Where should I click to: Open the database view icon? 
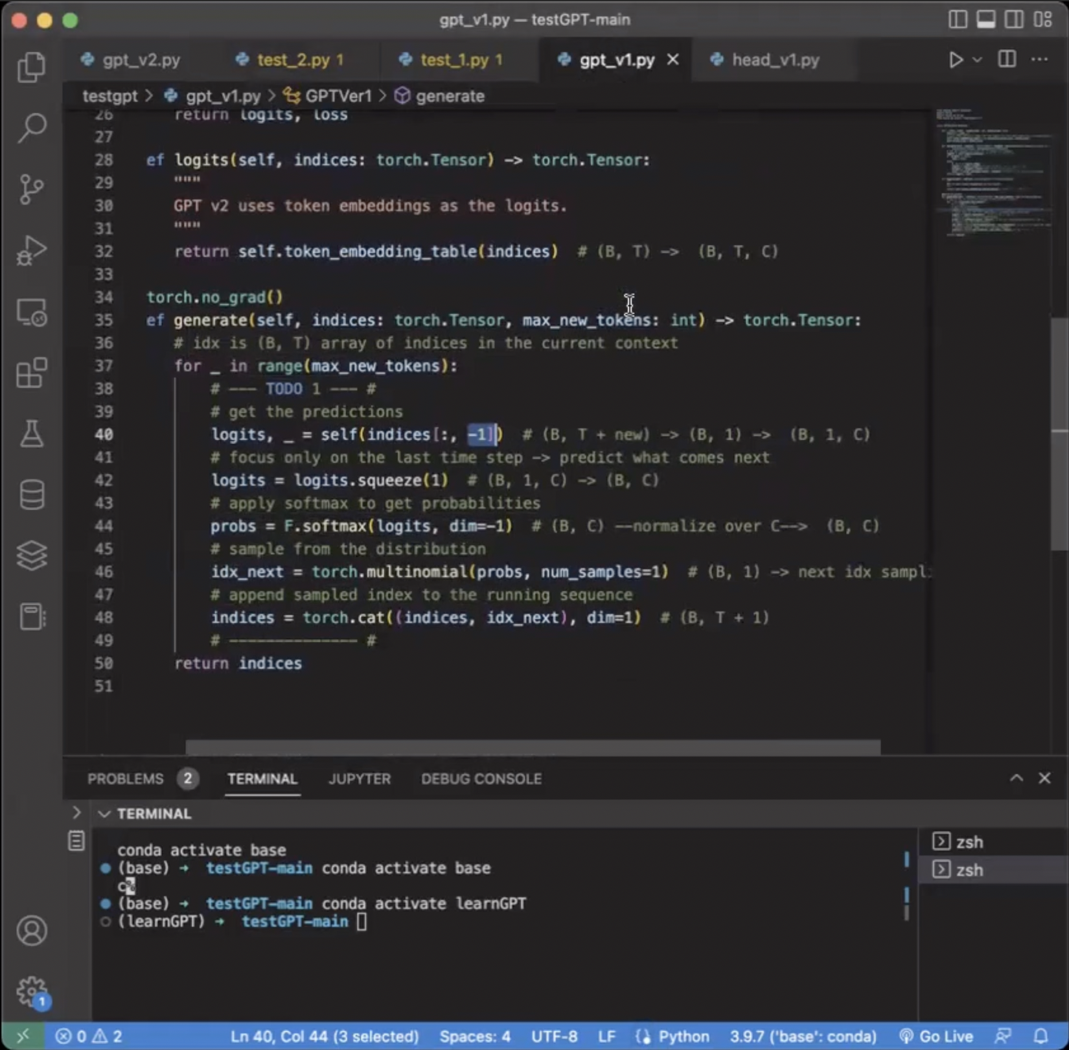pos(31,495)
